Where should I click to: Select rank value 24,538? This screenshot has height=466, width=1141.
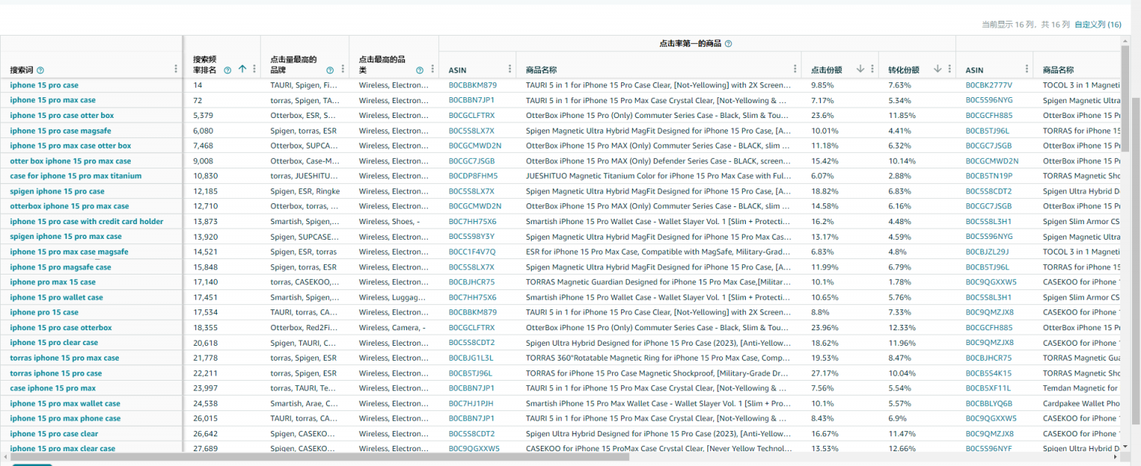pyautogui.click(x=205, y=404)
